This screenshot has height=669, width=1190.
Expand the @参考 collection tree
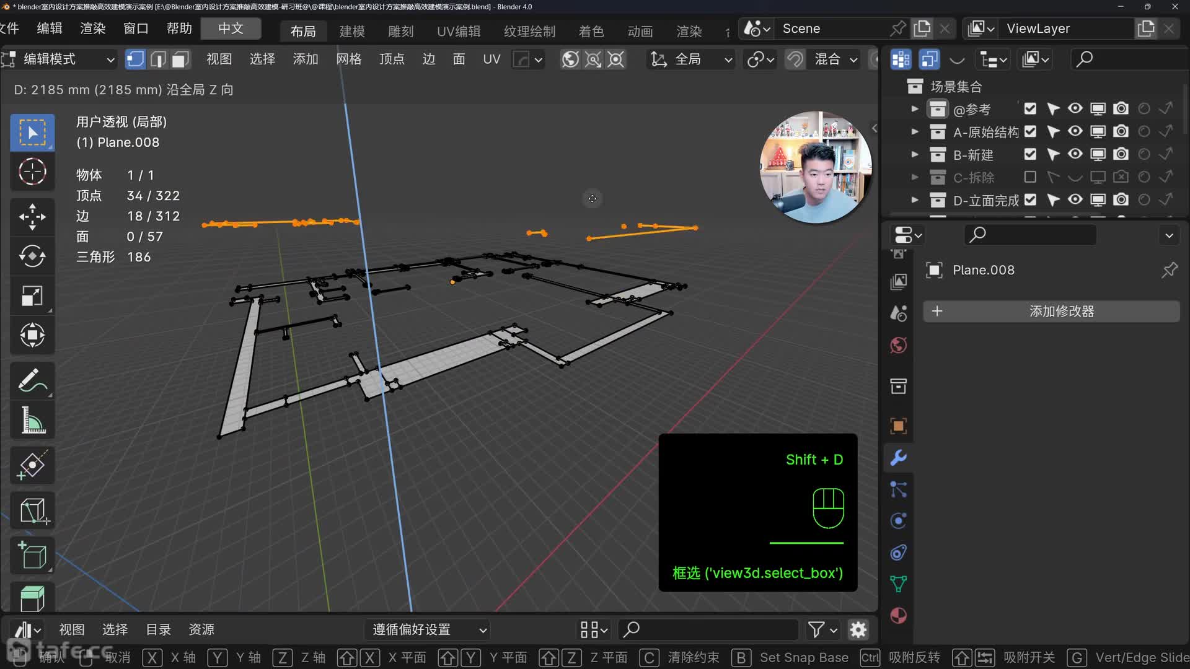click(915, 109)
